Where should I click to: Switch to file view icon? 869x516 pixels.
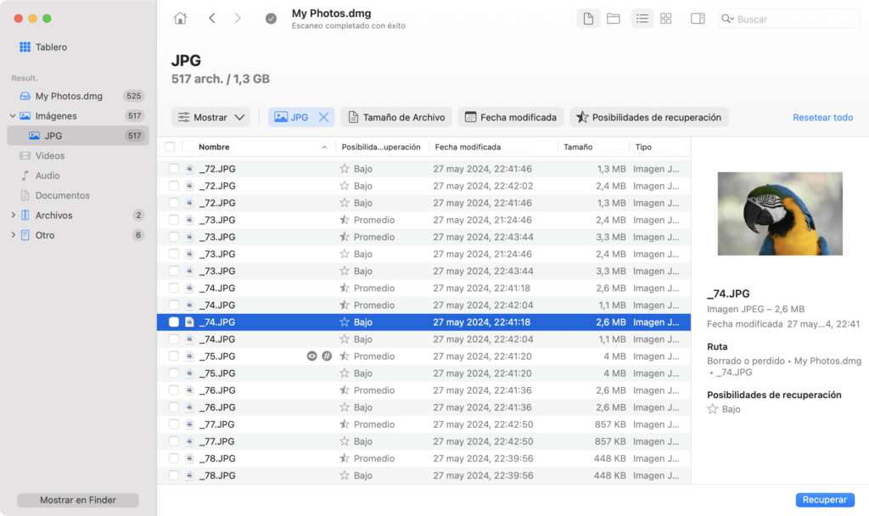tap(588, 19)
